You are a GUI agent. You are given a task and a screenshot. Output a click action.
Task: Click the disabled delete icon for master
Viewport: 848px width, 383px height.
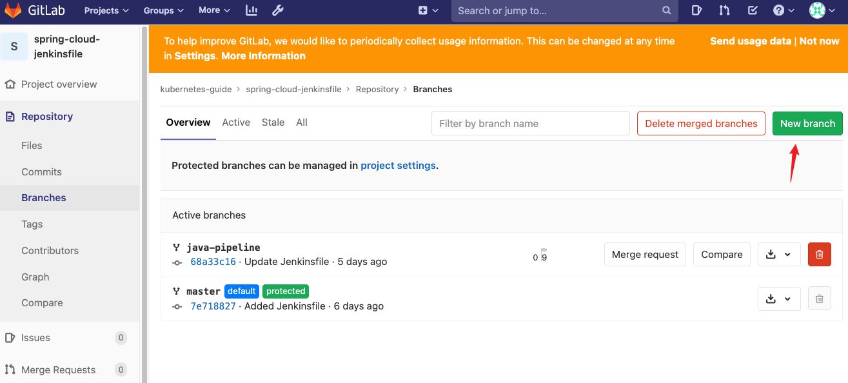pos(820,299)
